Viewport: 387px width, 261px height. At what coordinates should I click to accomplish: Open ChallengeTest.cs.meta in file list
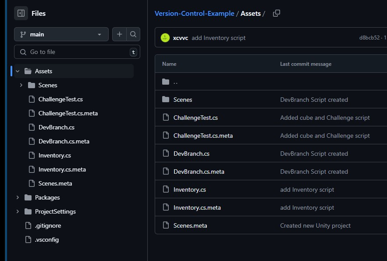pos(203,136)
